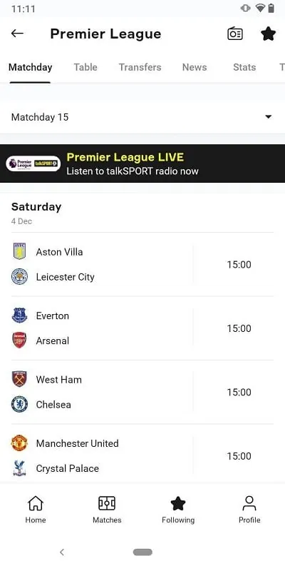285x571 pixels.
Task: Tap the Chelsea crest icon
Action: pyautogui.click(x=20, y=404)
